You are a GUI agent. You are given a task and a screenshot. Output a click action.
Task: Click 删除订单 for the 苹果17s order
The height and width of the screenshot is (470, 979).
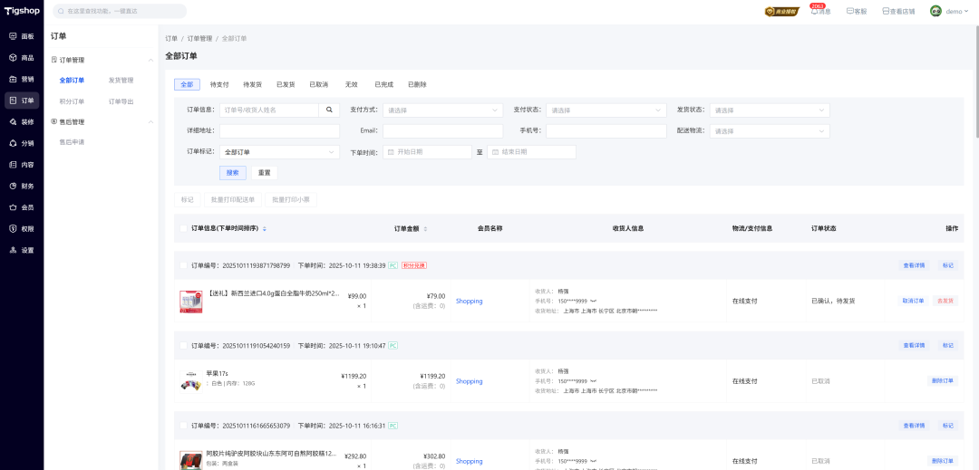943,381
